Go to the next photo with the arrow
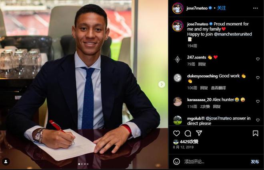Viewport: 264px width, 170px height. coord(162,84)
